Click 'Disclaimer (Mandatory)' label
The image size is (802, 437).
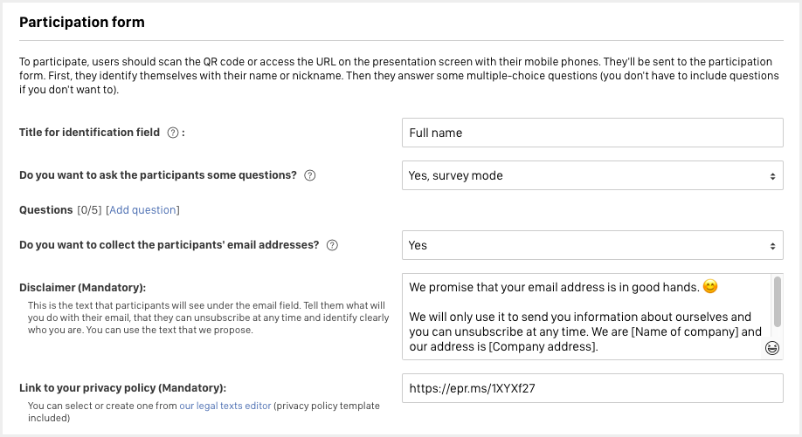click(82, 288)
